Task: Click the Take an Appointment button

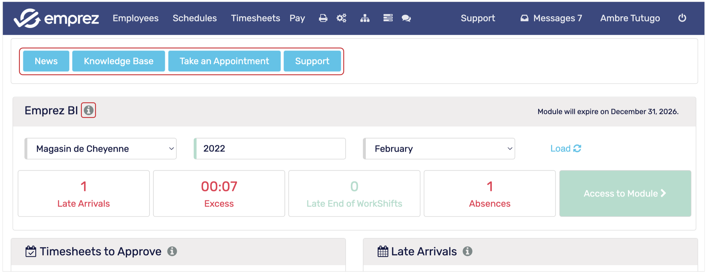Action: click(224, 61)
